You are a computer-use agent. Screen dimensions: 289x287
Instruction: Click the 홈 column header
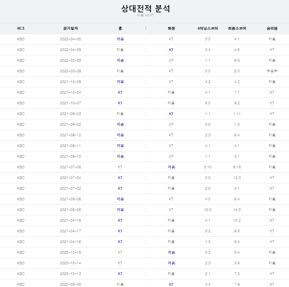[120, 28]
